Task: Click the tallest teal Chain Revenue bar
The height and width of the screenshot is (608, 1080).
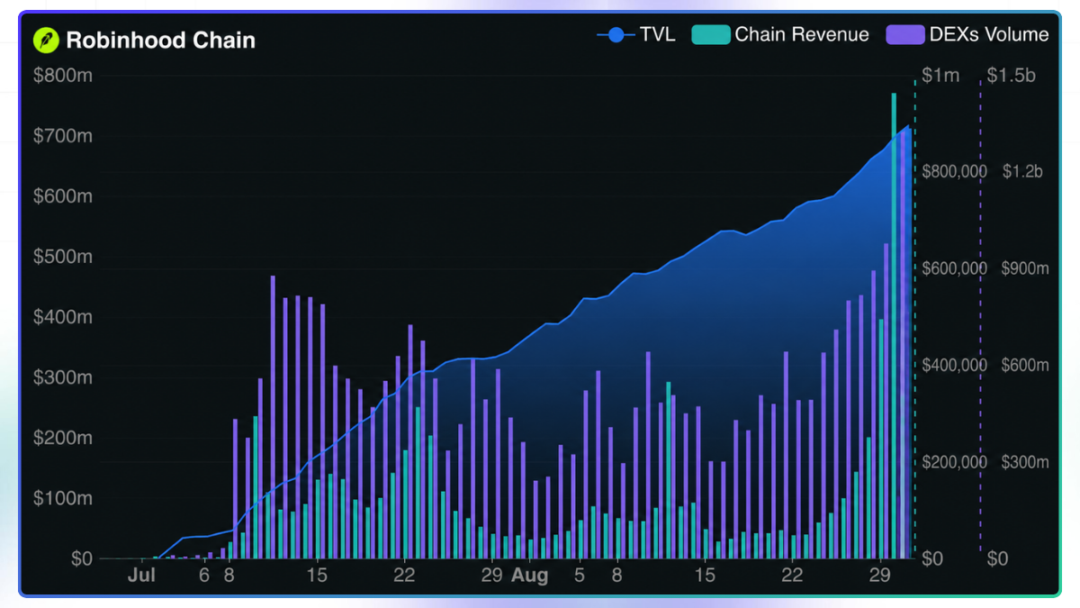Action: click(x=894, y=325)
